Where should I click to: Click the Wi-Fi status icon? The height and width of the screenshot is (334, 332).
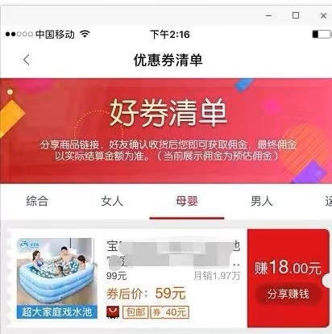coord(85,34)
